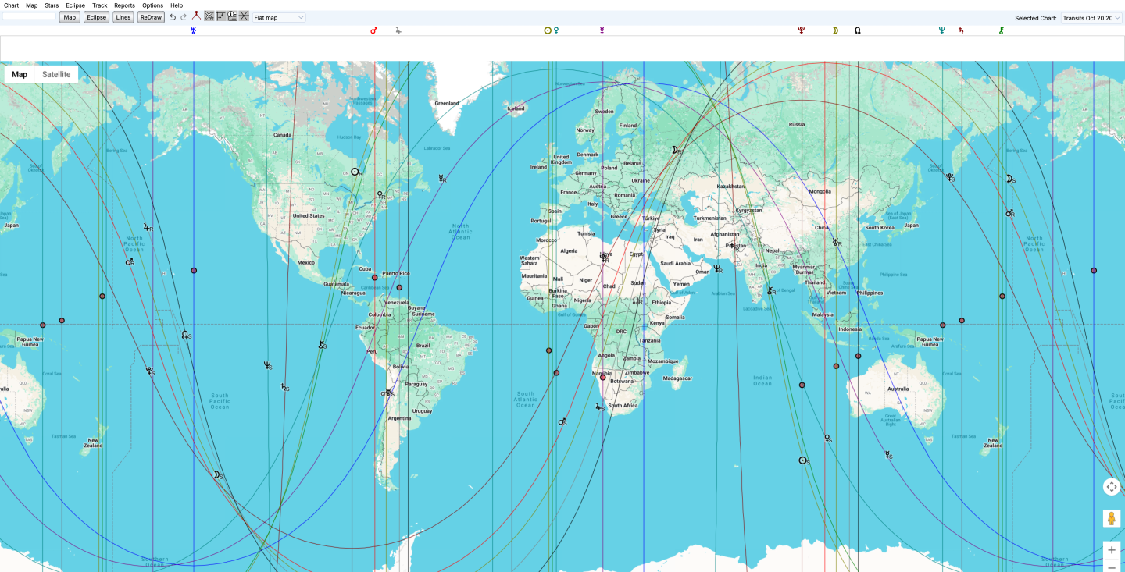The image size is (1125, 572).
Task: Click the green Chiron glyph in the planet strip
Action: point(1002,30)
